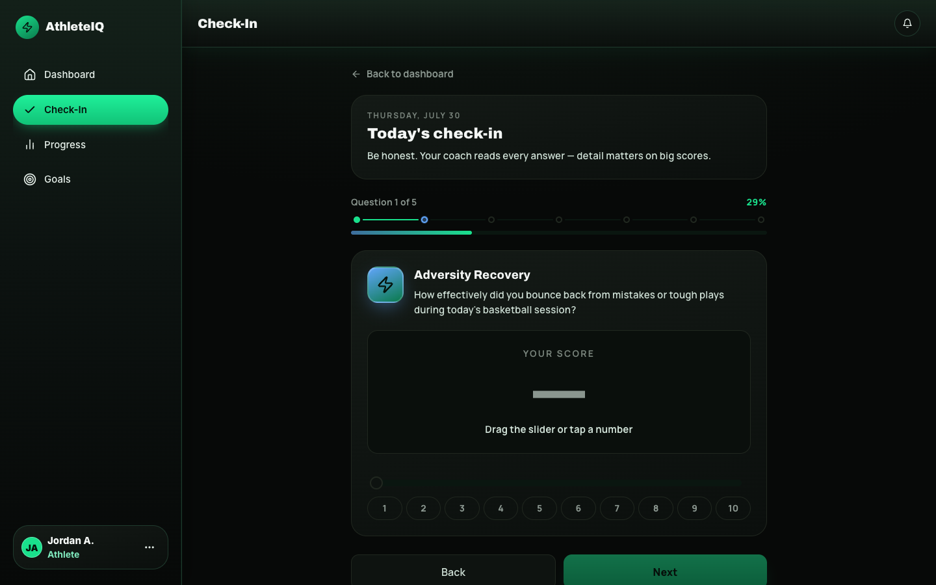Select score 1
The width and height of the screenshot is (936, 585).
[385, 508]
